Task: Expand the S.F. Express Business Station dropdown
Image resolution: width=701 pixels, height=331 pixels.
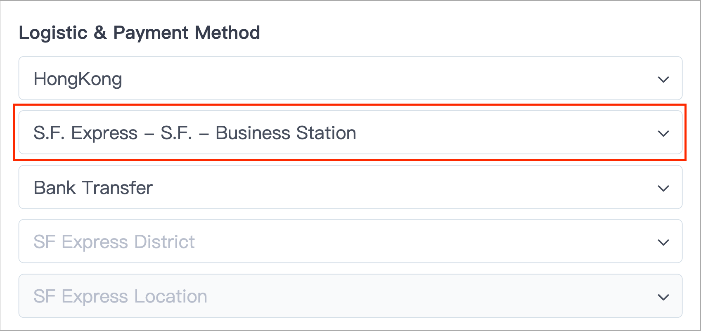Action: click(350, 132)
